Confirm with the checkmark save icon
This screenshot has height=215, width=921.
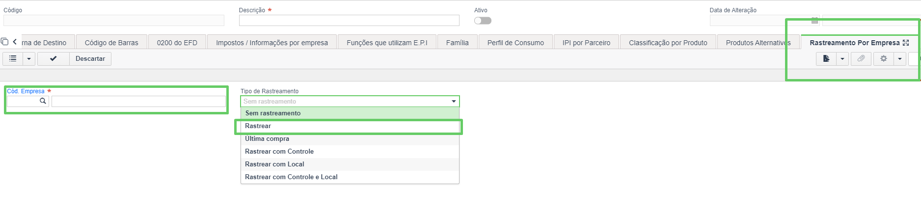point(54,58)
